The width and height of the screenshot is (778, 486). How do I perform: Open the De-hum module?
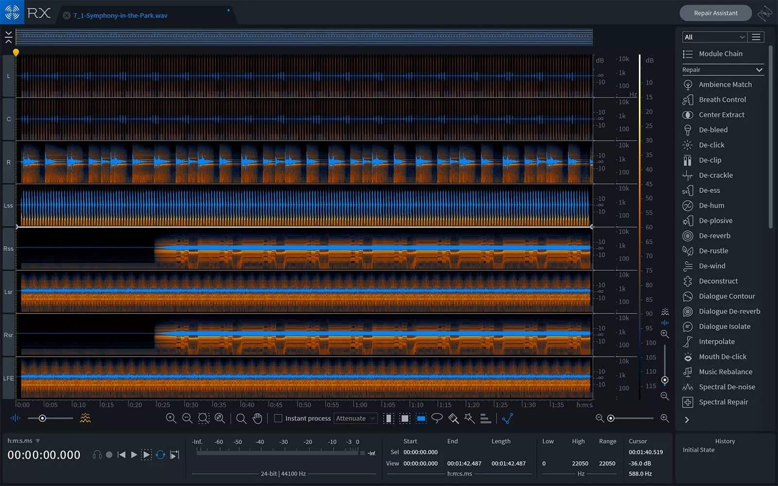[x=704, y=206]
